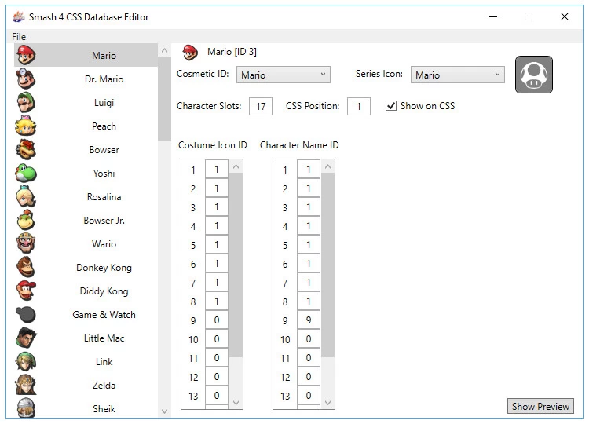Select the "Dr. Mario" list entry text
The image size is (589, 424).
click(x=104, y=79)
